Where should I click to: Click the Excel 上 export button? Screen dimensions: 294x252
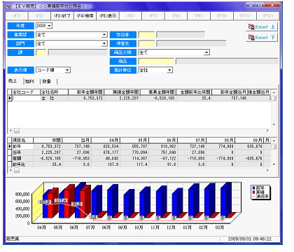coord(262,27)
